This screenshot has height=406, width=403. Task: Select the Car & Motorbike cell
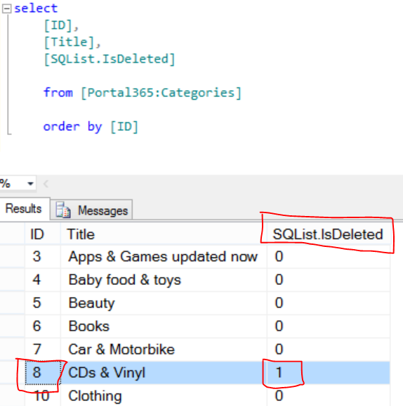[x=164, y=349]
